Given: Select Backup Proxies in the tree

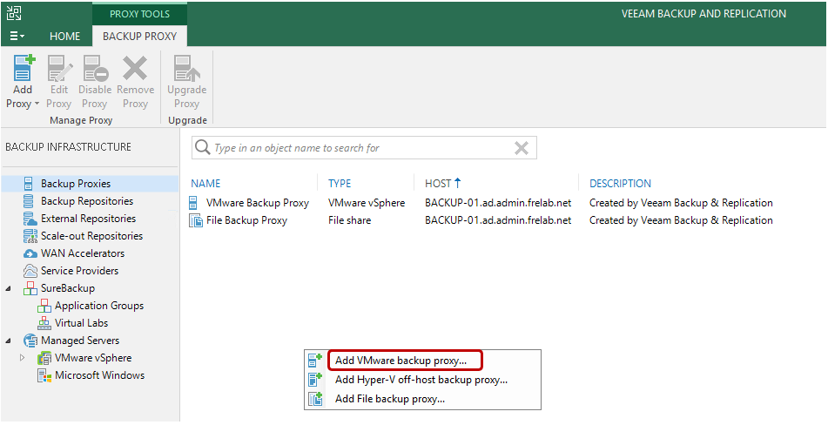Looking at the screenshot, I should click(x=76, y=184).
